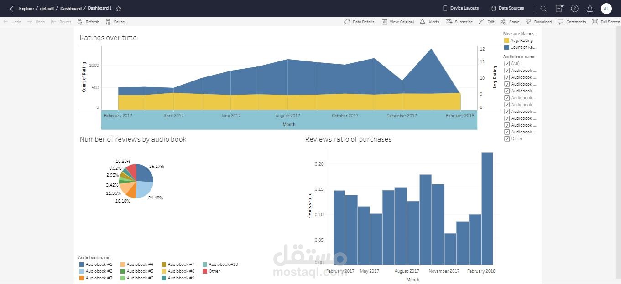This screenshot has width=621, height=284.
Task: Highlight Audiobook #9 in the bottom legend
Action: [178, 278]
